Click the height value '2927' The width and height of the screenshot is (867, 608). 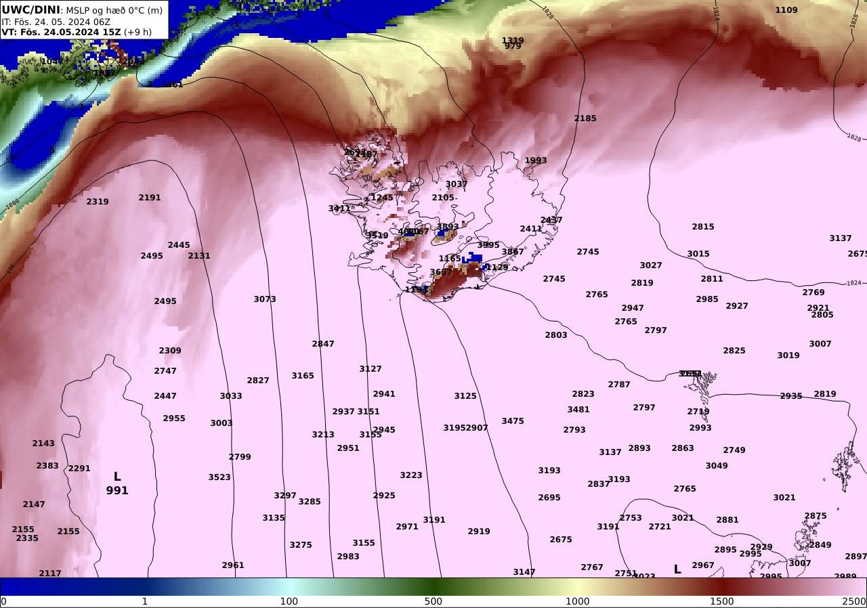[x=737, y=306]
